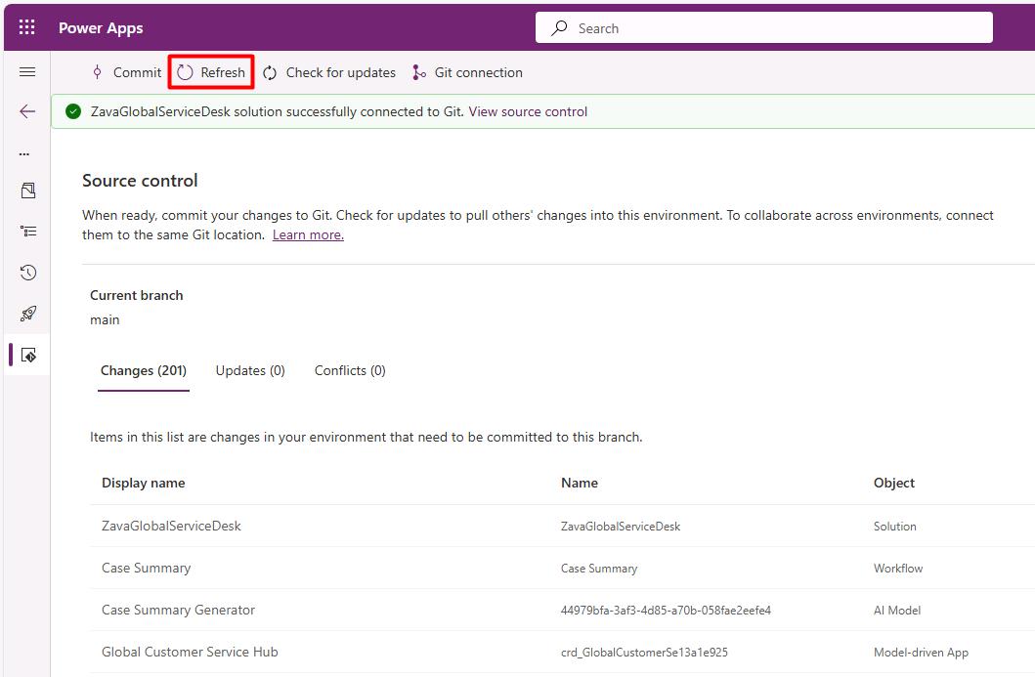Click the Workflow object cell
Image resolution: width=1035 pixels, height=677 pixels.
pos(898,569)
